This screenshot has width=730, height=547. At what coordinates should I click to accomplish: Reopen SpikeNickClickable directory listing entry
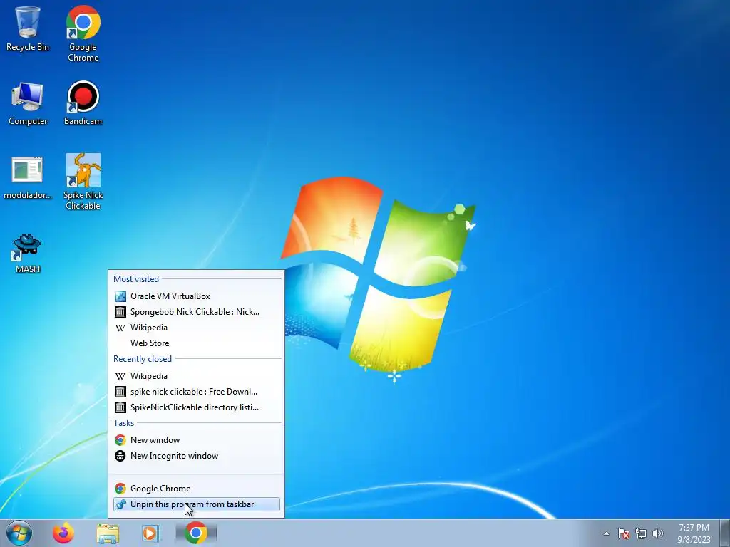pos(196,407)
